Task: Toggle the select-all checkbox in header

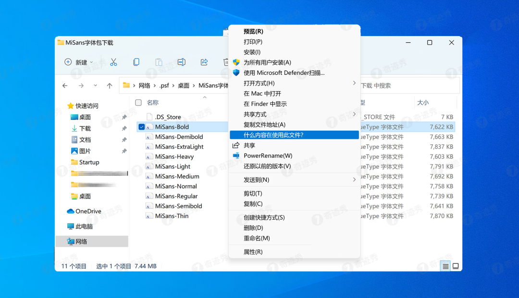Action: click(138, 102)
